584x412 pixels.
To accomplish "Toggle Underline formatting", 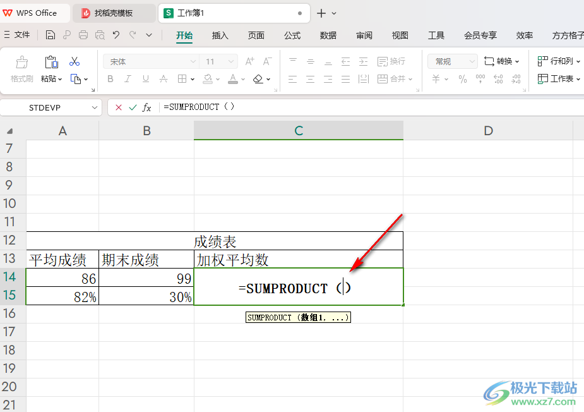I will pos(146,79).
